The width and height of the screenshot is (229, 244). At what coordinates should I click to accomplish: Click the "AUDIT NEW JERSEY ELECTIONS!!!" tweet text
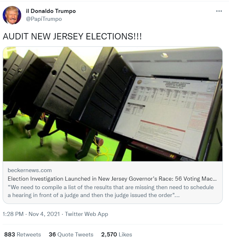point(72,36)
